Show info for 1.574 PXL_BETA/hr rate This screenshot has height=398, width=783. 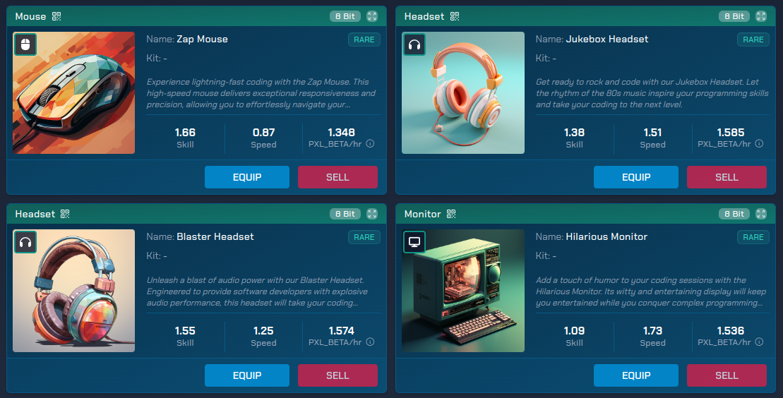(370, 342)
